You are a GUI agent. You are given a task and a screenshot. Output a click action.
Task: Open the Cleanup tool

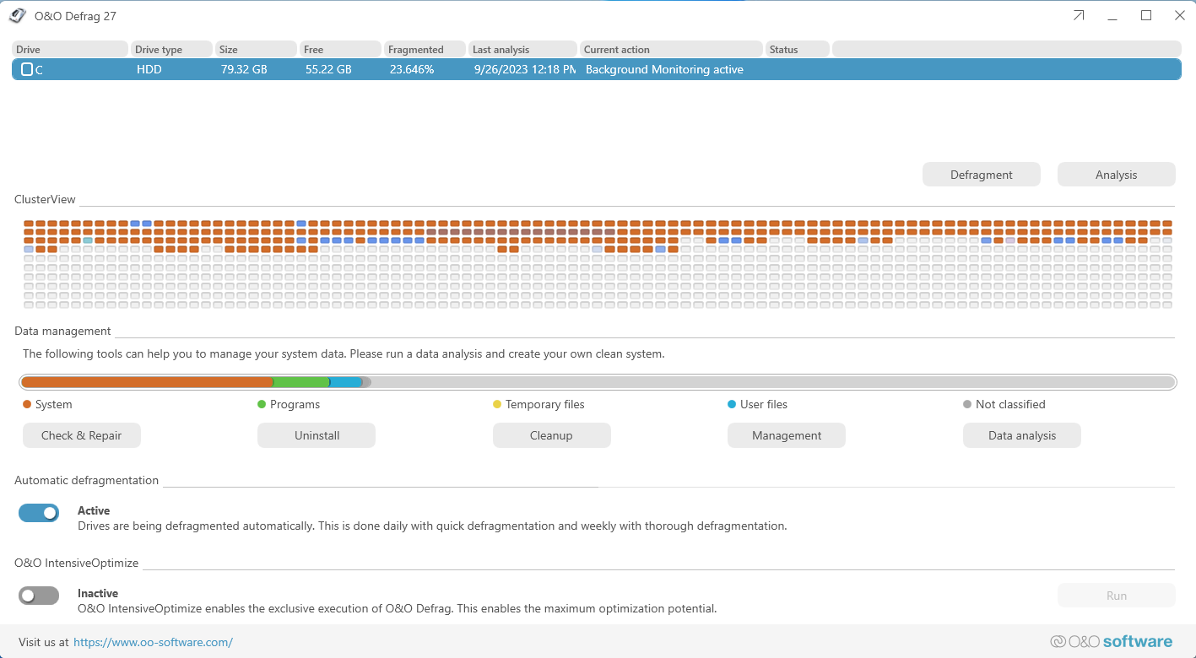pyautogui.click(x=551, y=435)
